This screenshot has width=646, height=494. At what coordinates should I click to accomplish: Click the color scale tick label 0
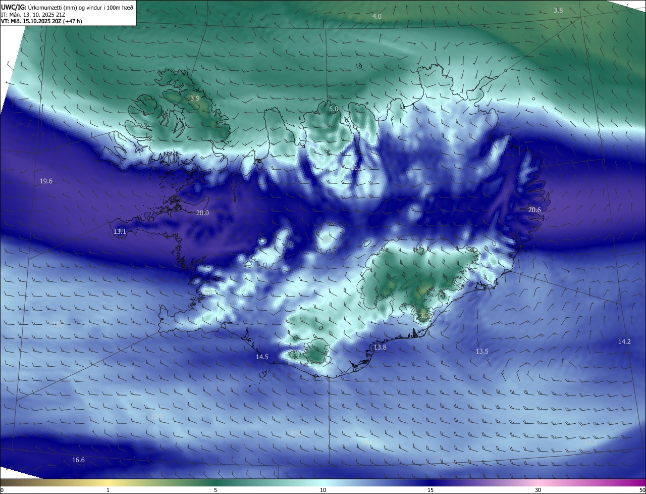pos(2,490)
